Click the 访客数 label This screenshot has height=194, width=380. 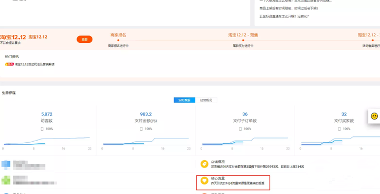[47, 121]
